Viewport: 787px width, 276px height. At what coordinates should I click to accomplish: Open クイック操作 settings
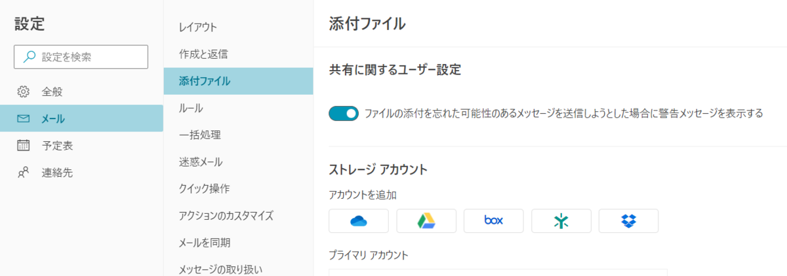(238, 188)
